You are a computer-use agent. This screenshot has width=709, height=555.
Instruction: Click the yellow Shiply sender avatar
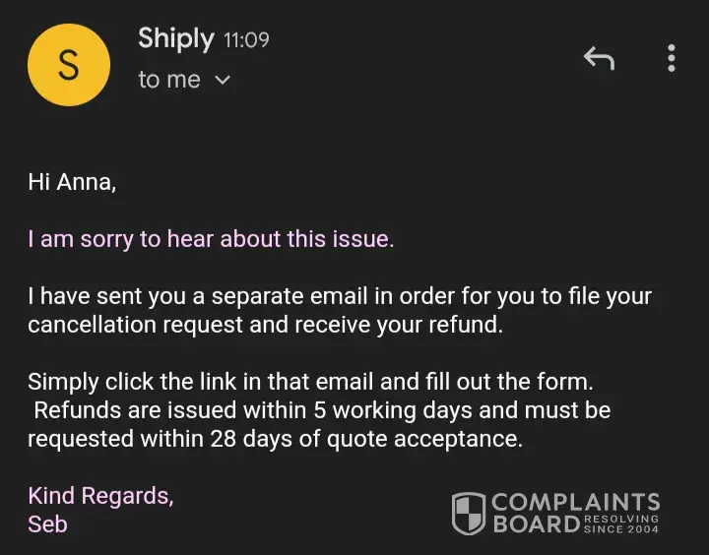(x=68, y=64)
